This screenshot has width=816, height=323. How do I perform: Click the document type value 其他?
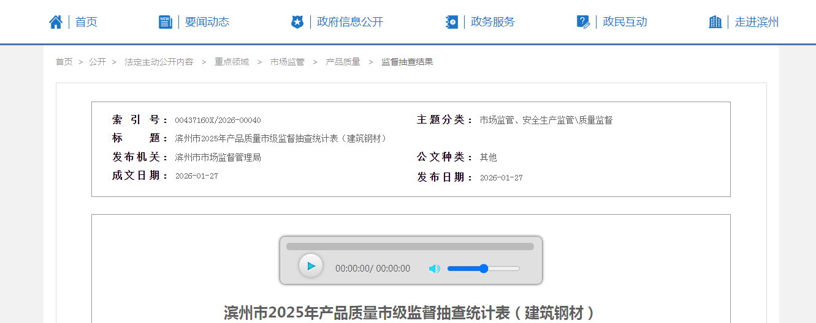click(x=488, y=157)
